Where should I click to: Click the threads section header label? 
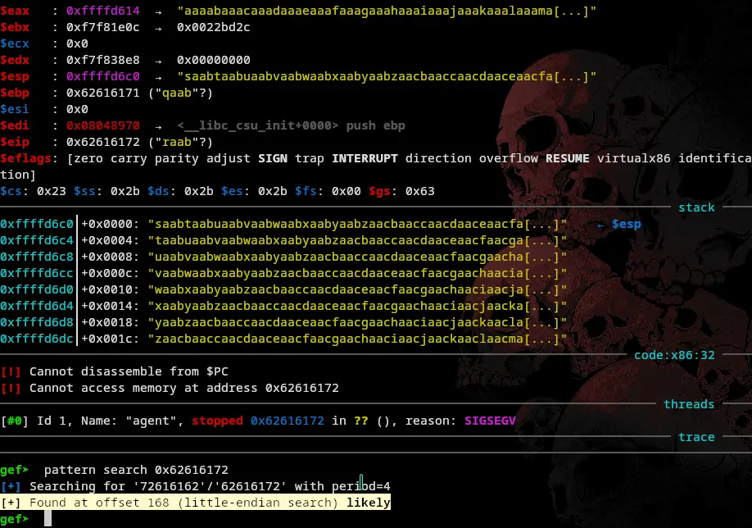(689, 404)
